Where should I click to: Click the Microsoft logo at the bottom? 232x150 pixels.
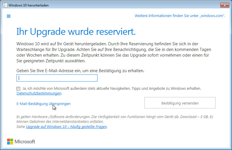(21, 142)
